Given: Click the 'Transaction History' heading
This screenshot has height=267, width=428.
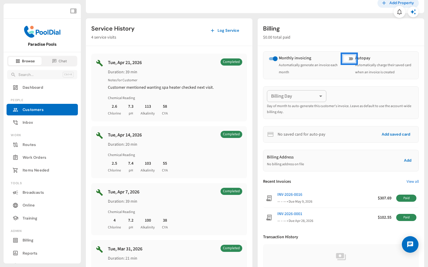Looking at the screenshot, I should [x=281, y=237].
